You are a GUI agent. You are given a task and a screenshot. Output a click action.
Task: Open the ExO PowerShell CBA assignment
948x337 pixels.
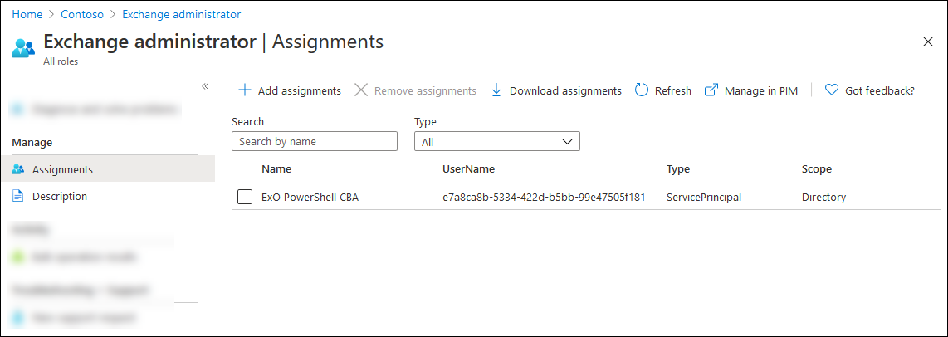tap(310, 198)
